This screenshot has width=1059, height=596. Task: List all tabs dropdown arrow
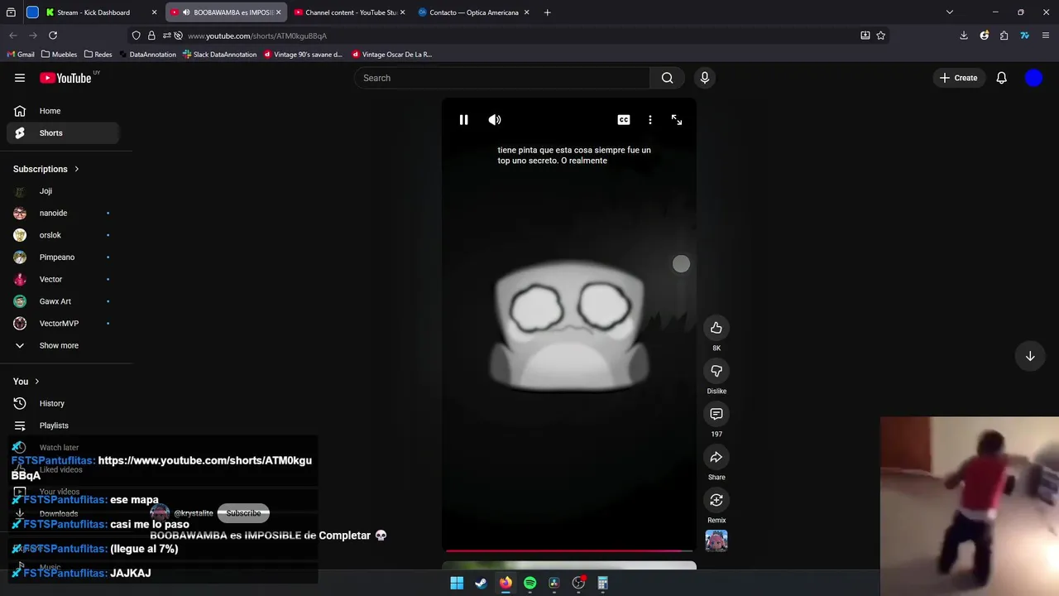pos(950,12)
